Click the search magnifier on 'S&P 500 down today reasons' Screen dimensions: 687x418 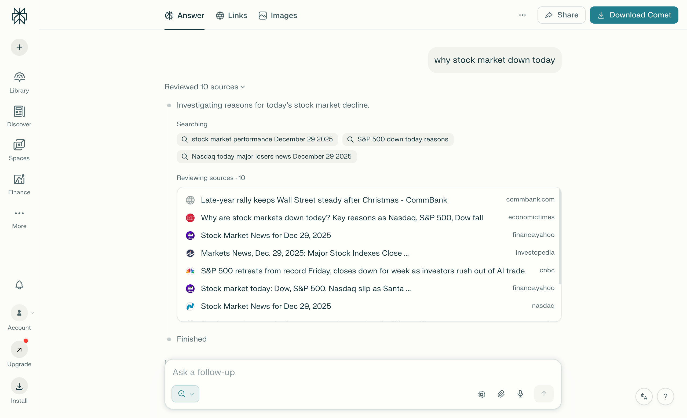coord(350,139)
